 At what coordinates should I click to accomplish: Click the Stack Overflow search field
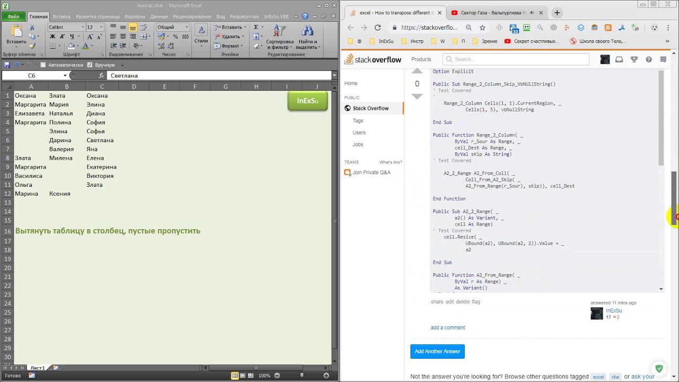516,59
